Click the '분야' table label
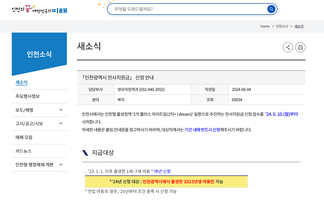Image resolution: width=324 pixels, height=205 pixels. pos(95,100)
